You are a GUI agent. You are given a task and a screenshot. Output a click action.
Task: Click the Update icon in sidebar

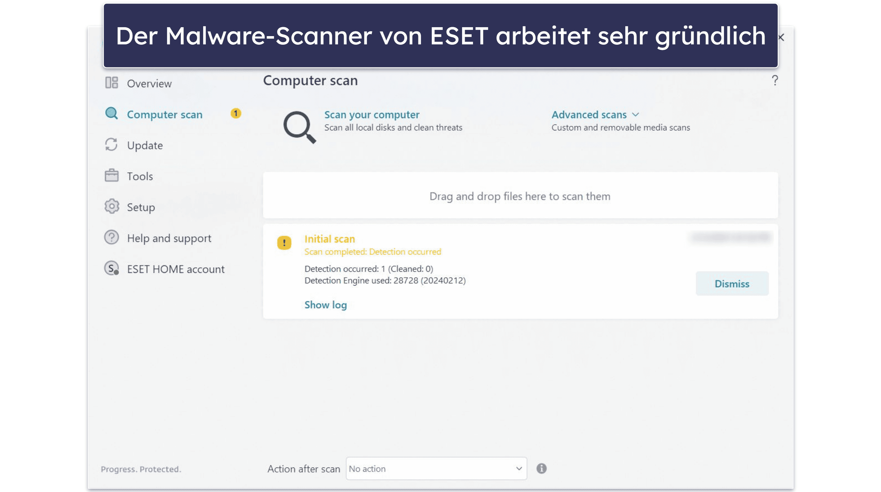(x=113, y=145)
